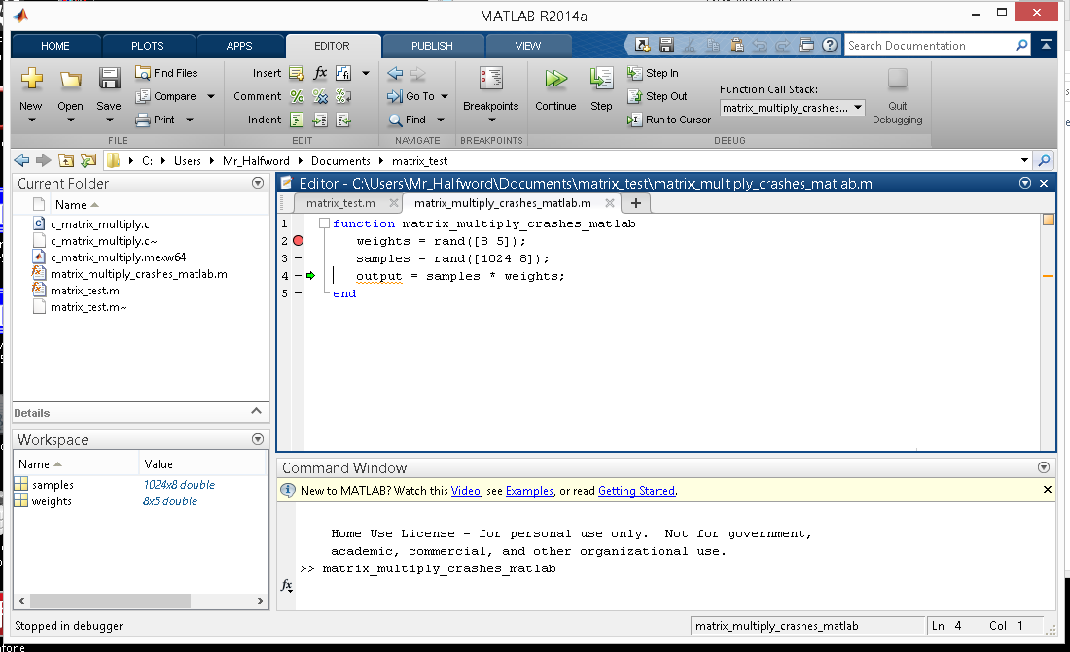Switch to the HOME ribbon tab
1070x652 pixels.
(x=55, y=46)
